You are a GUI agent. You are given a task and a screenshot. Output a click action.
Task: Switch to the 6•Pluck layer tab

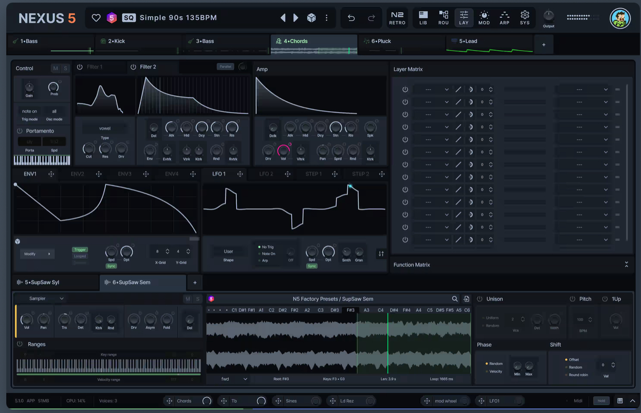tap(381, 41)
